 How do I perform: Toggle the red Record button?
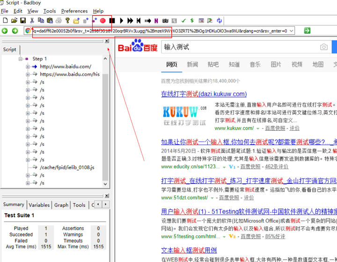pyautogui.click(x=103, y=21)
